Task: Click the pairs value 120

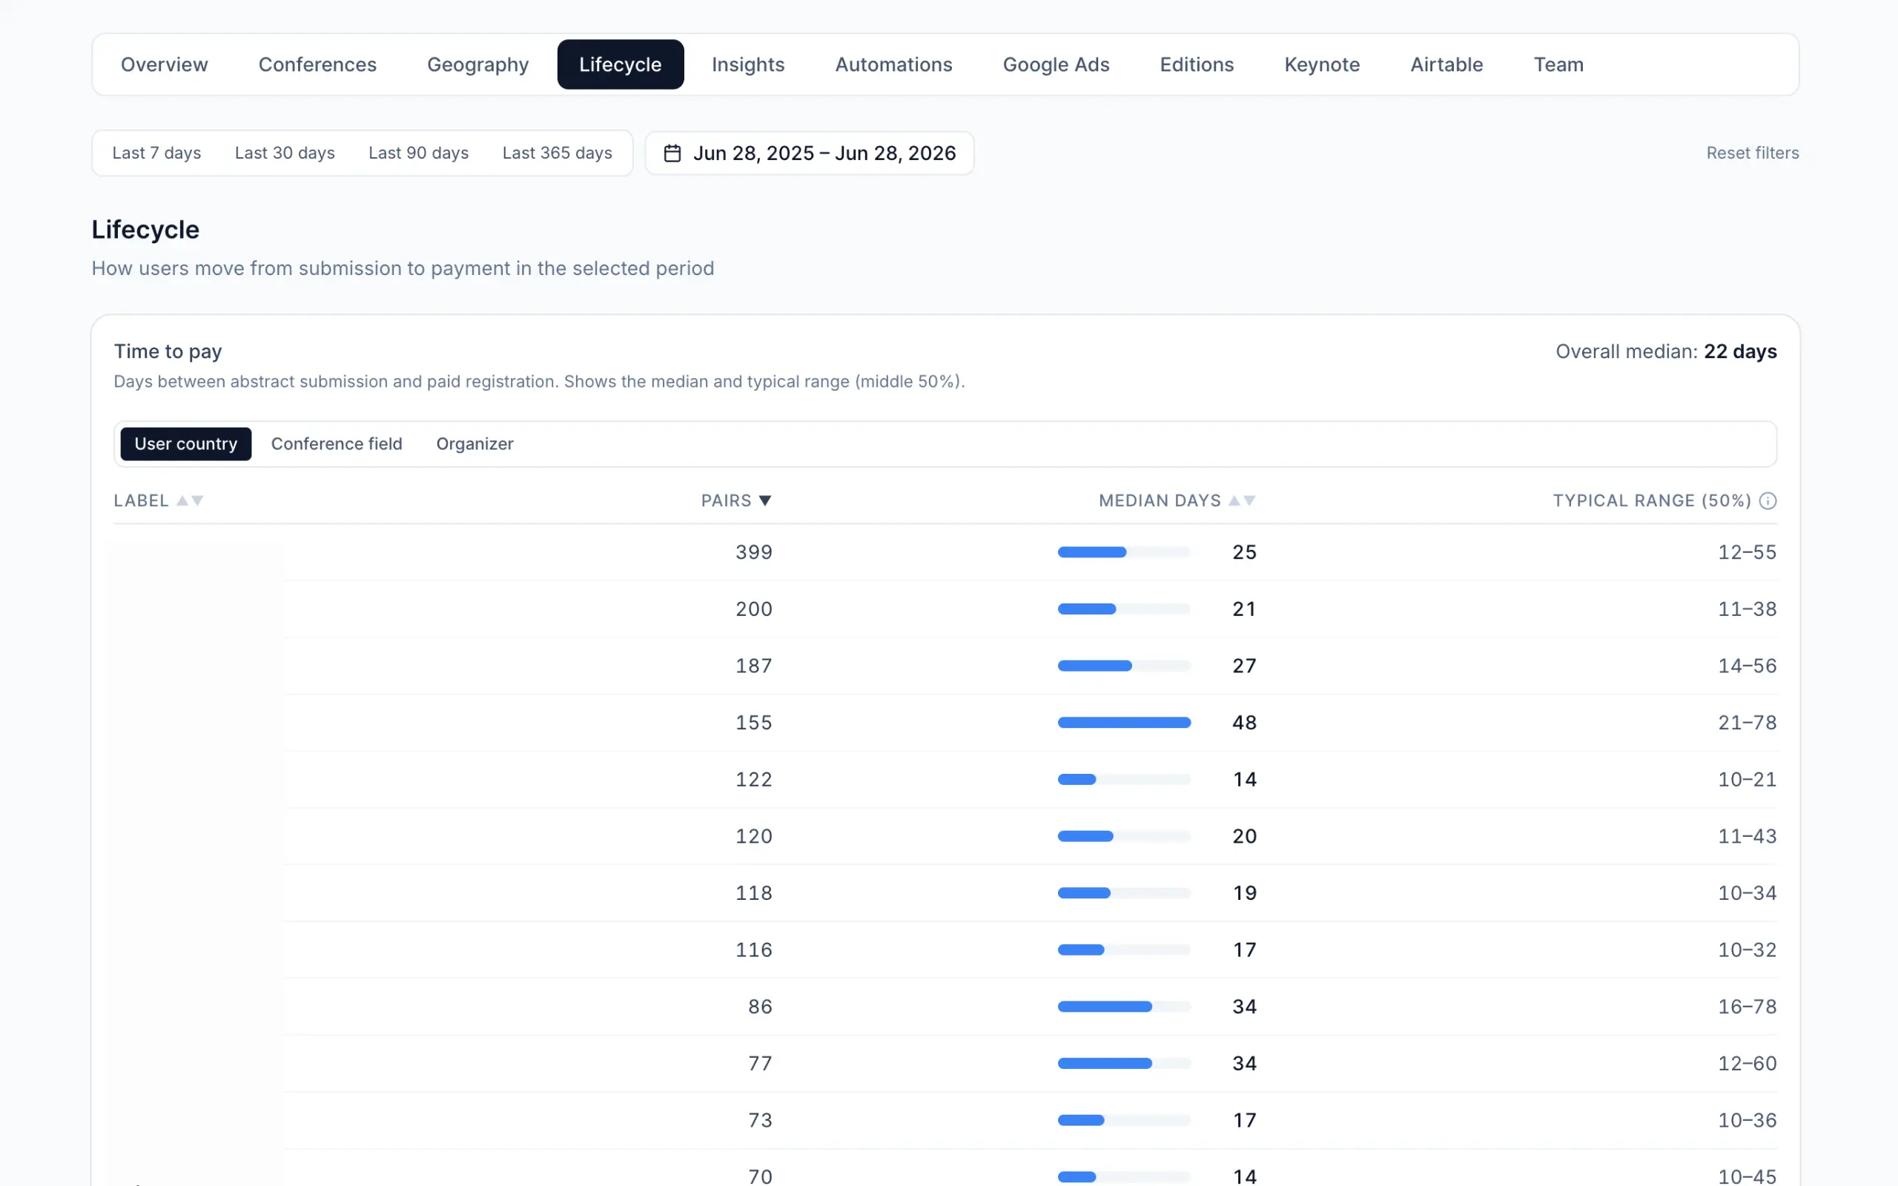Action: (x=754, y=836)
